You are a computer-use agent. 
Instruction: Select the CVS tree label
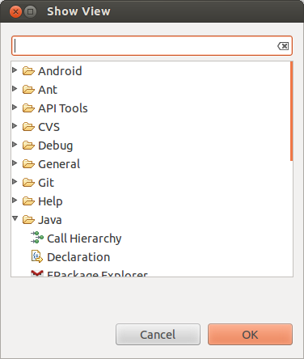pyautogui.click(x=49, y=127)
